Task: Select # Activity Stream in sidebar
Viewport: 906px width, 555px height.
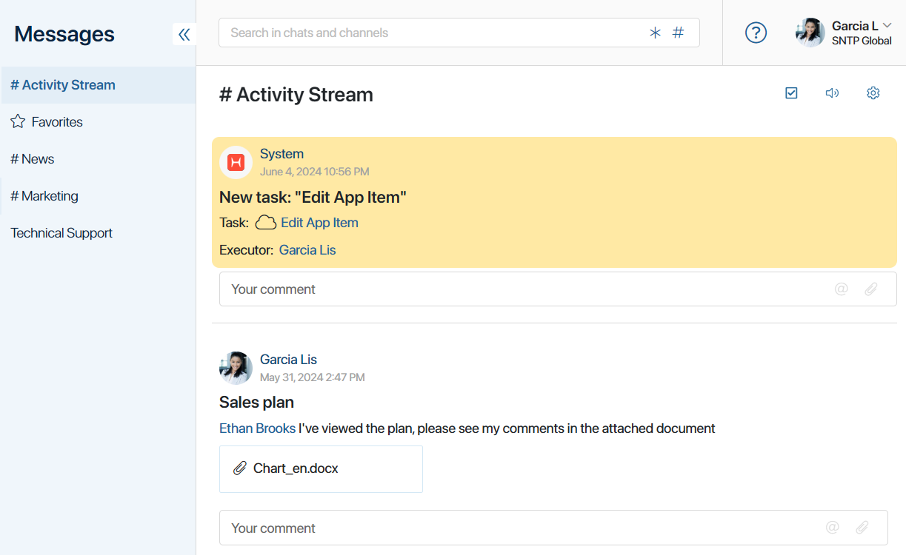Action: pyautogui.click(x=98, y=85)
